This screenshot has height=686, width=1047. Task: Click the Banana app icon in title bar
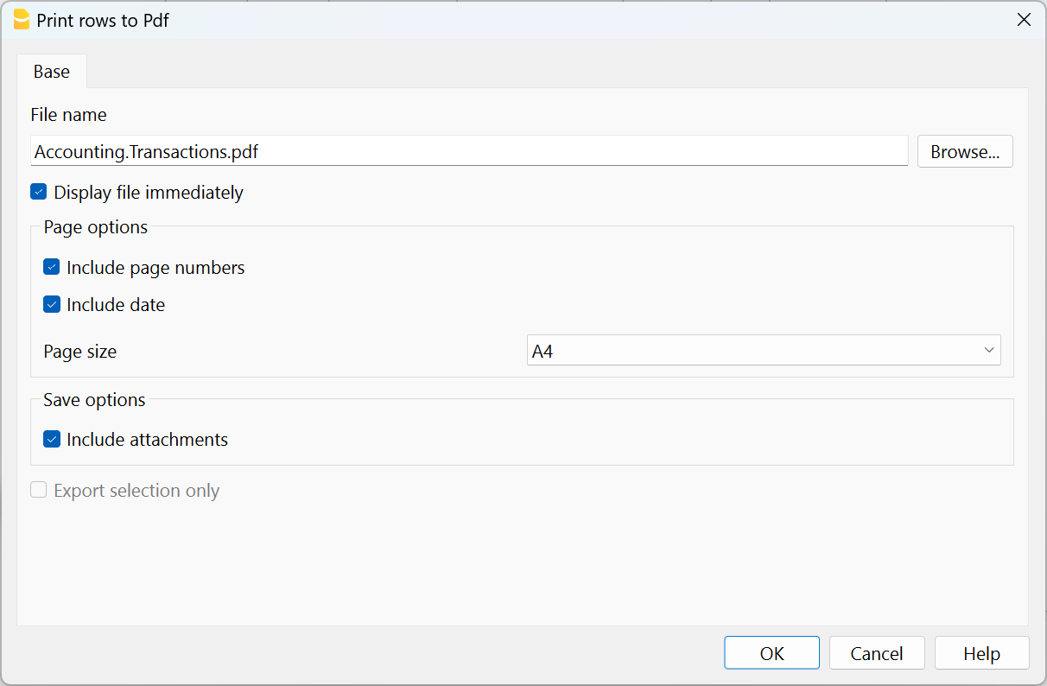tap(22, 20)
